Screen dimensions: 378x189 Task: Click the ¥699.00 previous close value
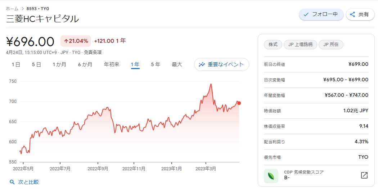coord(358,64)
